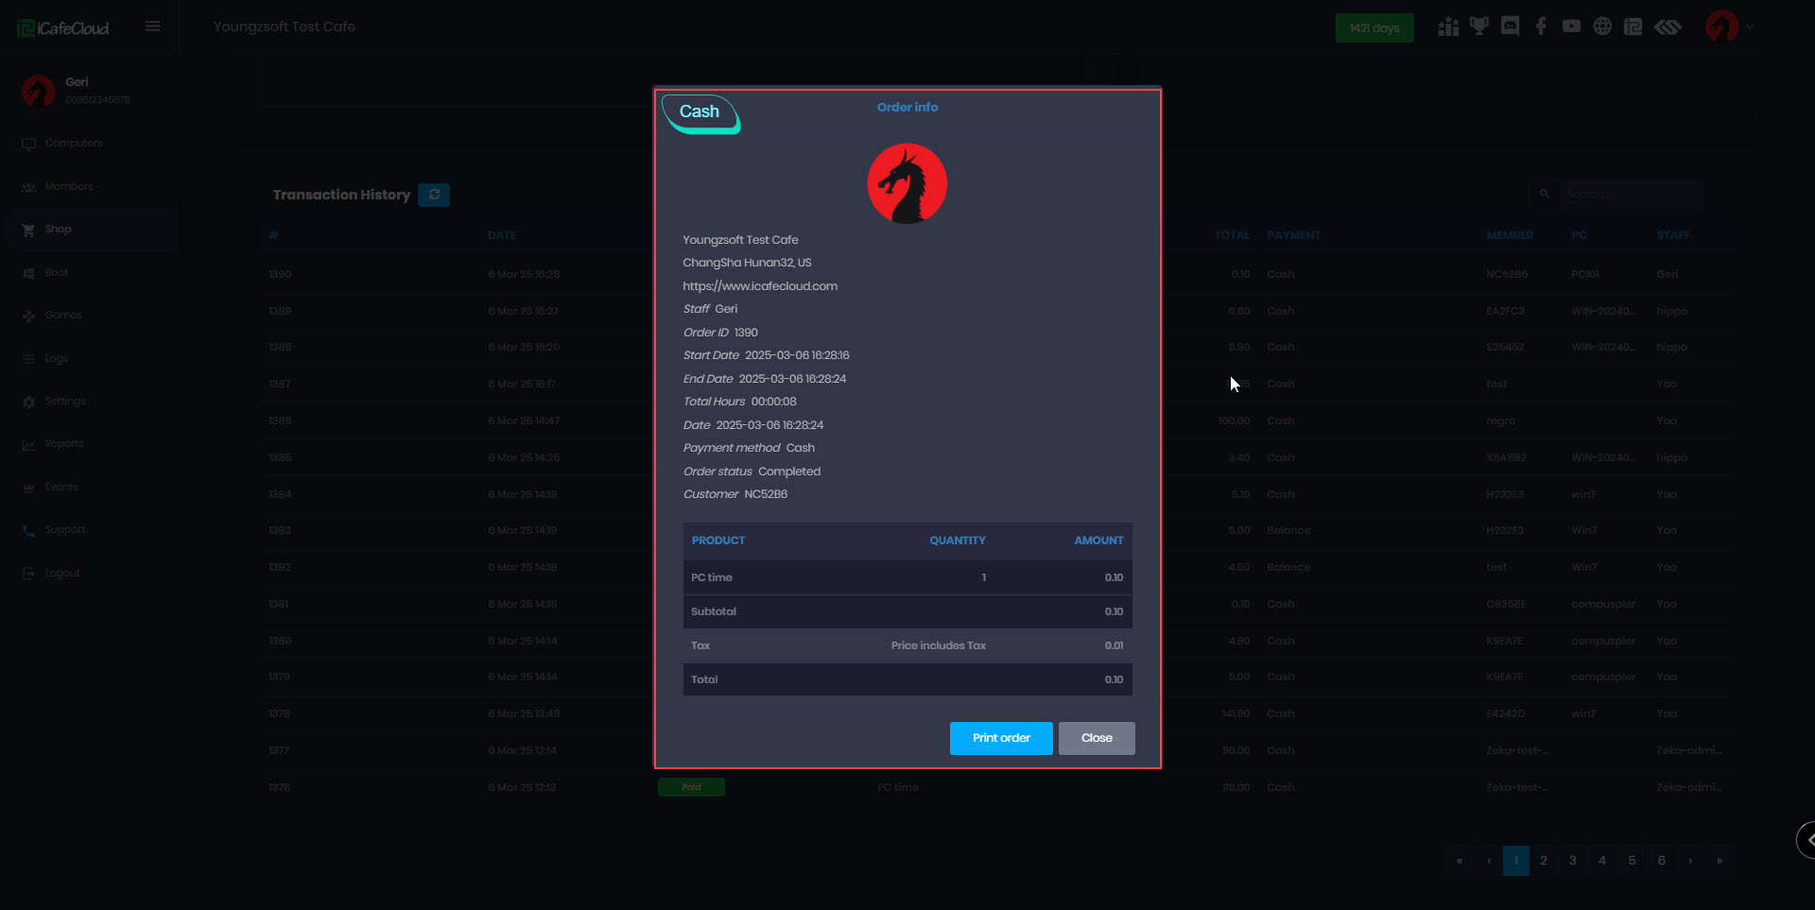Open the leaderboard ranking icon in the top bar
Screen dimensions: 1815x910
[x=1448, y=26]
